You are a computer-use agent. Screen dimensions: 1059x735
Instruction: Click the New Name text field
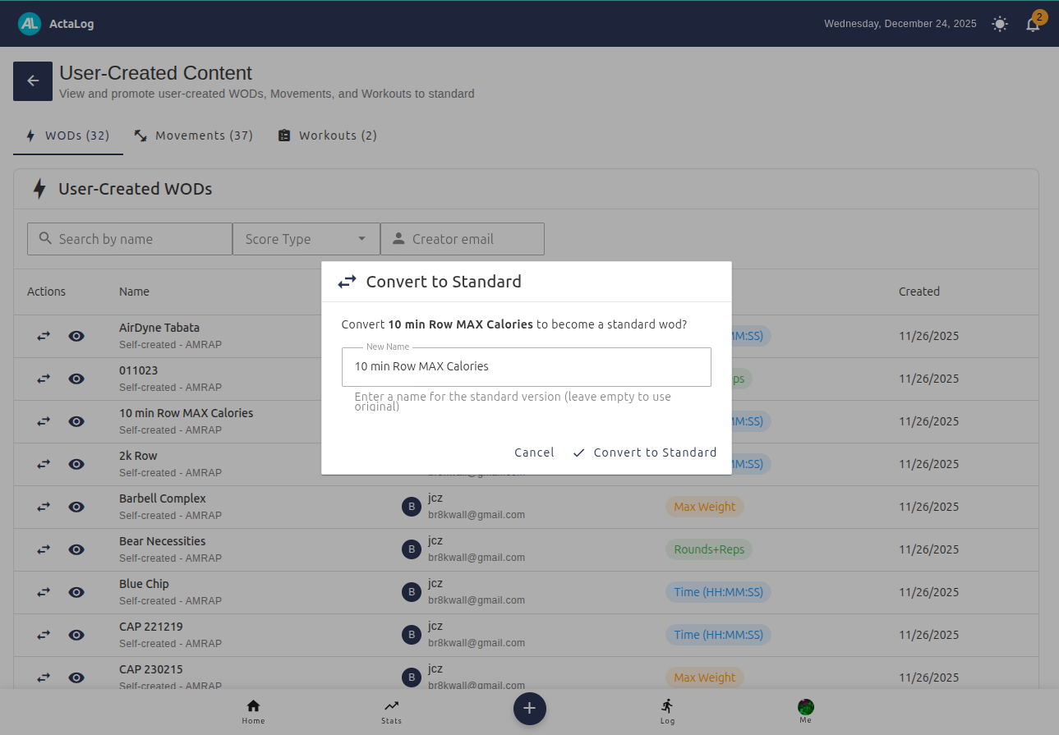point(526,367)
